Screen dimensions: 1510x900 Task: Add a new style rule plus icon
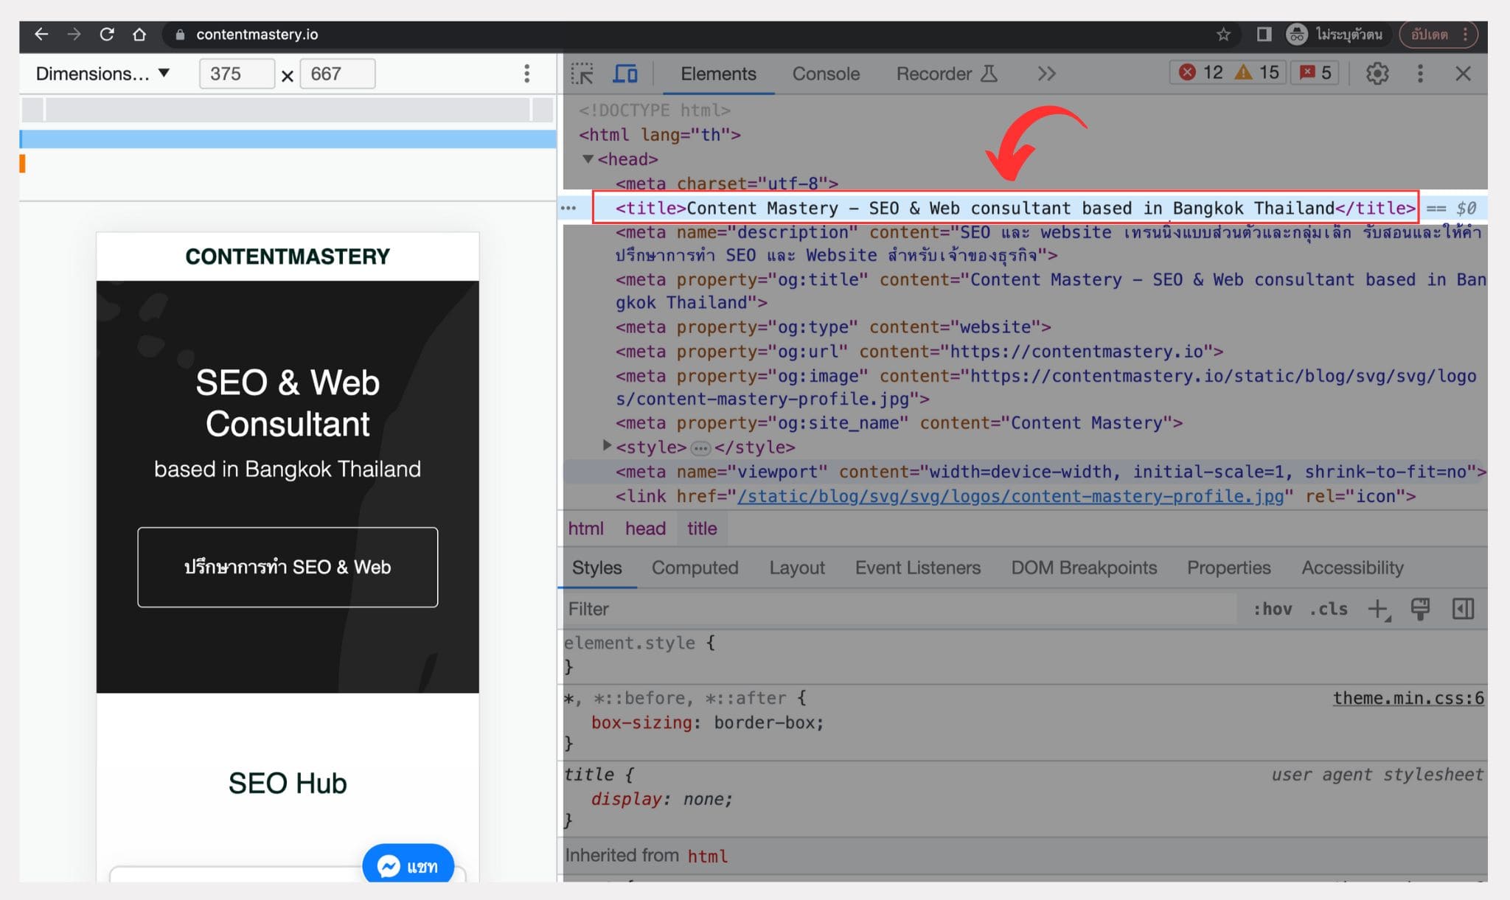click(x=1378, y=610)
